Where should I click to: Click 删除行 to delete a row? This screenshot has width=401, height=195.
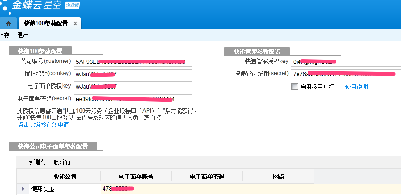(x=62, y=162)
